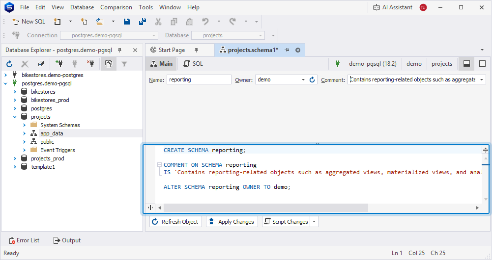Open the Script Changes dropdown arrow
The image size is (492, 260).
(314, 222)
